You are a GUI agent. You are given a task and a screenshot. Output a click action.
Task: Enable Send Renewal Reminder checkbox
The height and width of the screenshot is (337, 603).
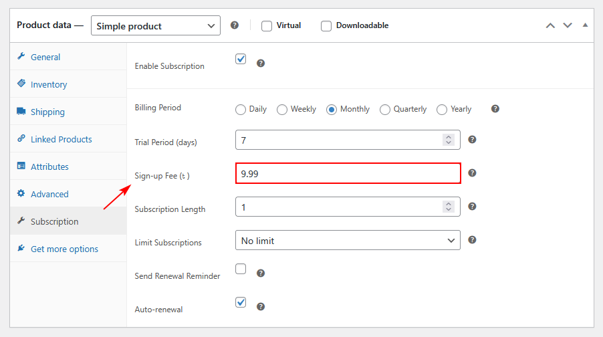click(241, 269)
